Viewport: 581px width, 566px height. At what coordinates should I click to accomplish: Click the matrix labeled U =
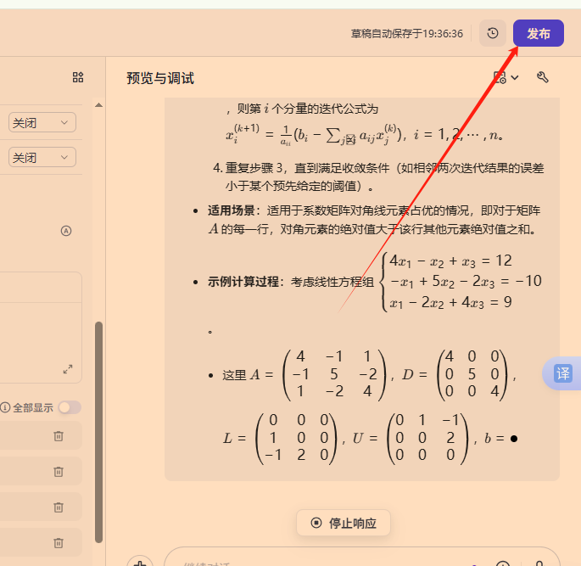click(x=427, y=439)
